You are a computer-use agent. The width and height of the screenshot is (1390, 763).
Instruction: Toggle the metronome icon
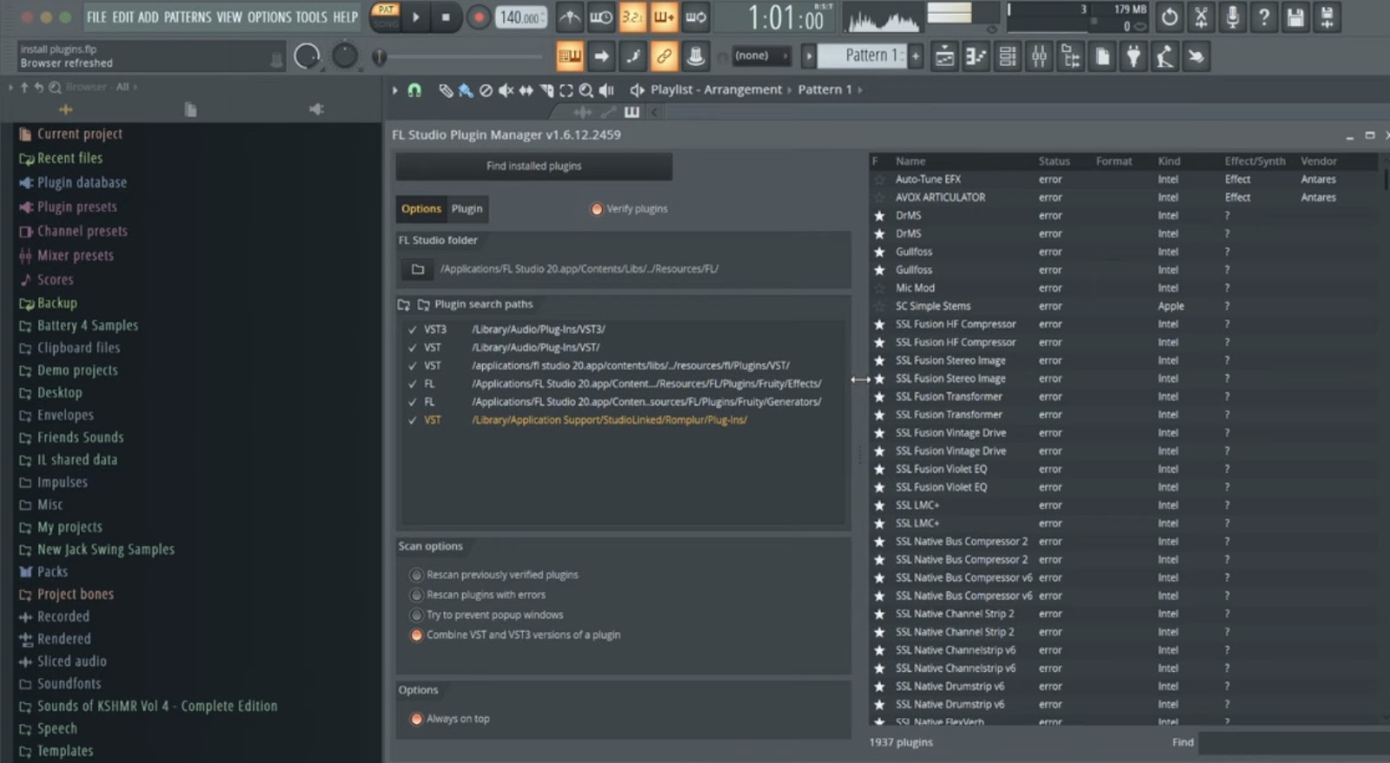pyautogui.click(x=570, y=16)
